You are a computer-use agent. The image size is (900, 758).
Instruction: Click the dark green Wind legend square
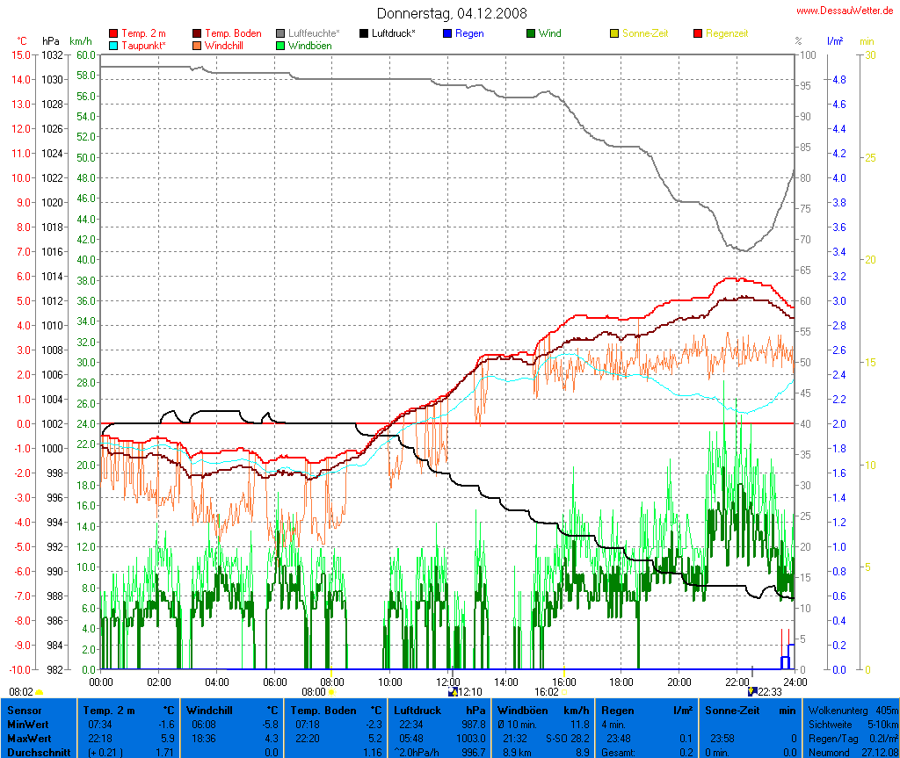point(531,33)
